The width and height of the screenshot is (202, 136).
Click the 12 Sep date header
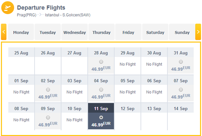point(128,109)
